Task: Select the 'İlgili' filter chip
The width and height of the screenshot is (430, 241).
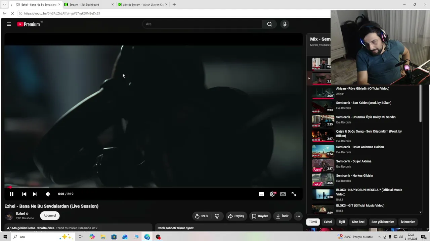Action: [x=342, y=222]
